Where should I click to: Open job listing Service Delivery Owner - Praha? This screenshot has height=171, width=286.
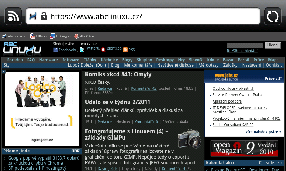(x=237, y=95)
